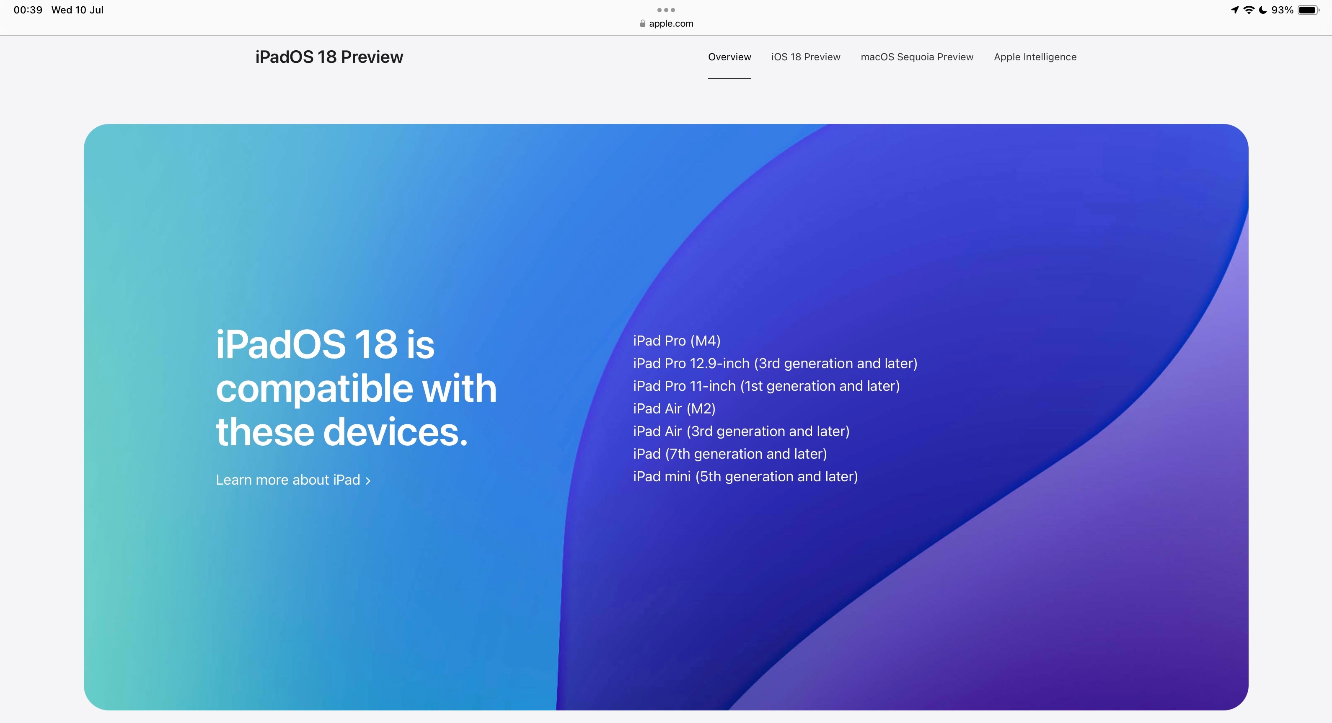Click the iPadOS 18 Preview page title

tap(329, 57)
